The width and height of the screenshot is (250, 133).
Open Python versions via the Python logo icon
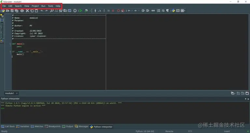pos(173,11)
